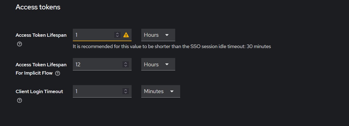Click the yellow warning triangle icon
The image size is (349, 126).
pos(126,35)
